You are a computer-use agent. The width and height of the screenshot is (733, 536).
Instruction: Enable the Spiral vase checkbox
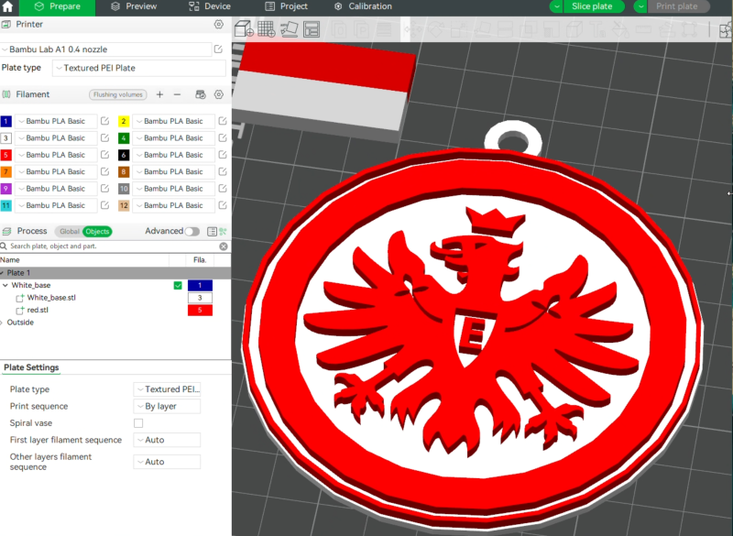pyautogui.click(x=138, y=423)
